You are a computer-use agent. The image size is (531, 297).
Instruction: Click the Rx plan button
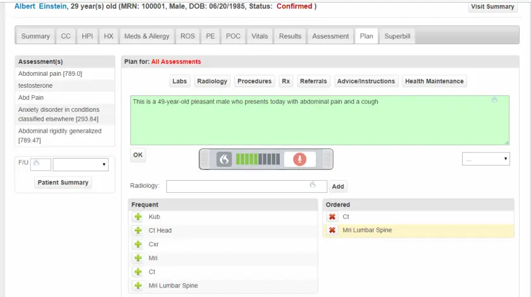coord(286,81)
